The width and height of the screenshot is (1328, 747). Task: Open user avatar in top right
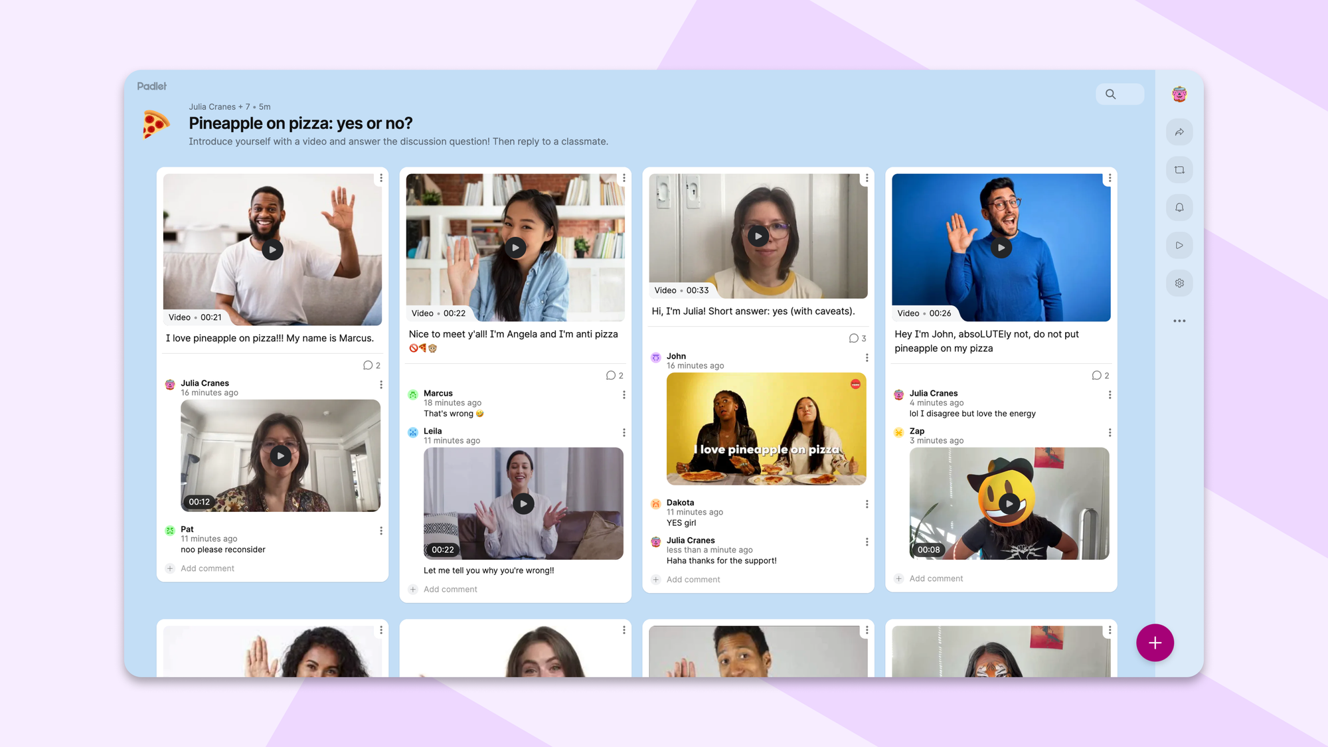(x=1179, y=94)
